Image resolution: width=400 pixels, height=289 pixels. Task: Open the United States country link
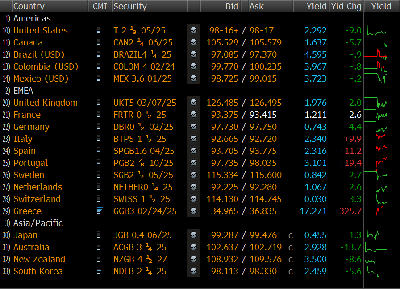pos(41,30)
